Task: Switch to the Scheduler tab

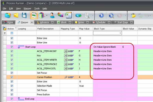Action: (100, 22)
